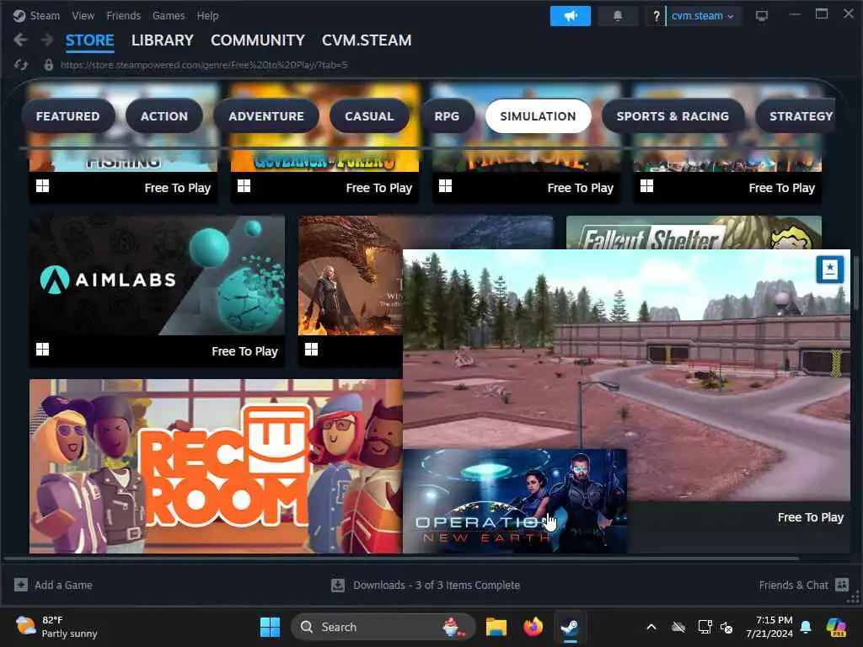
Task: Open the Windows Start menu
Action: tap(270, 627)
